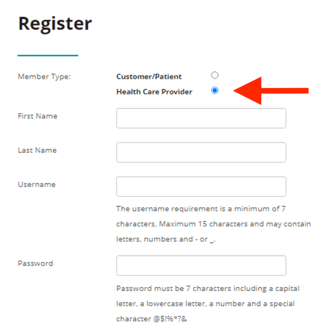Click the Password label
335x332 pixels.
click(x=35, y=263)
